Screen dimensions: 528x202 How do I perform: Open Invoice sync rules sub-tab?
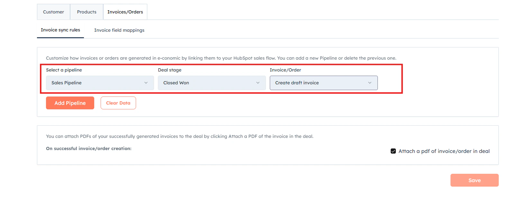click(x=60, y=30)
